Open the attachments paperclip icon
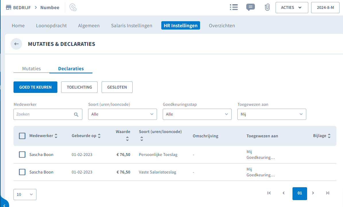 (x=267, y=7)
